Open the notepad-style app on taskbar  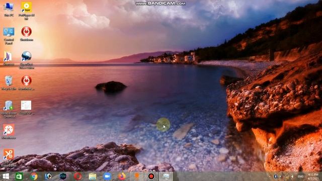tap(93, 176)
